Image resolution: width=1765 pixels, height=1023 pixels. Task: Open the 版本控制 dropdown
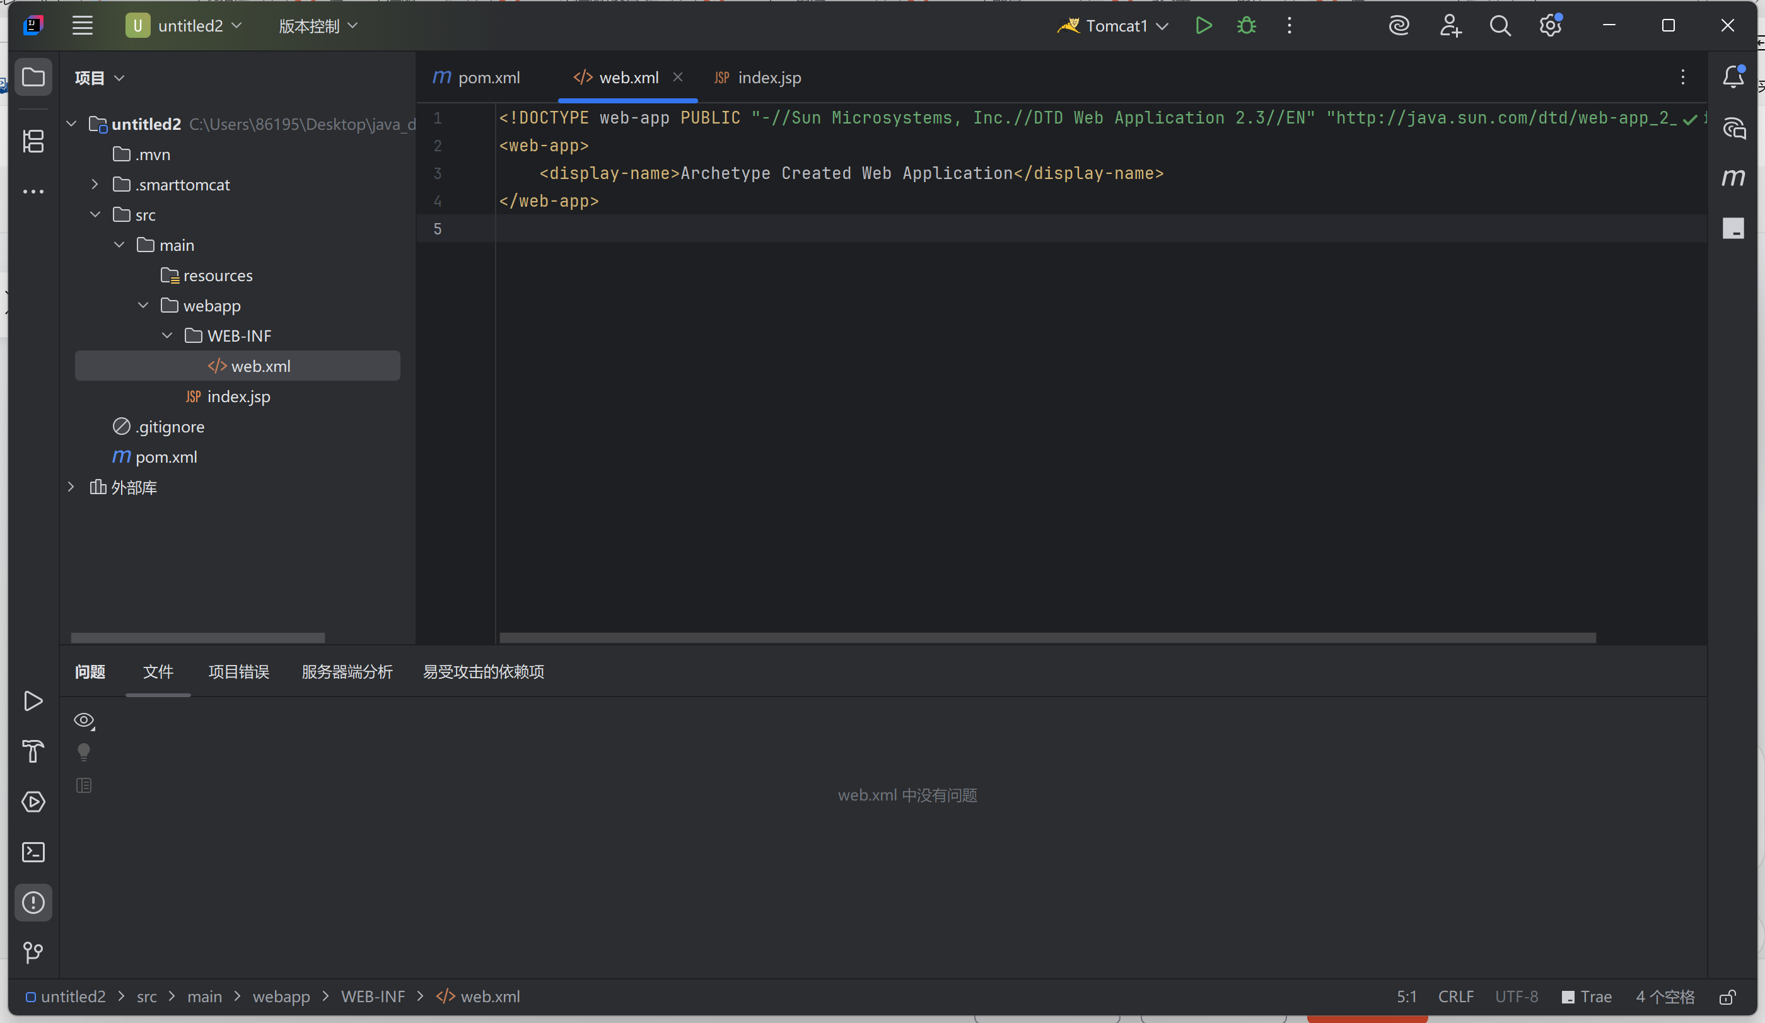tap(318, 26)
